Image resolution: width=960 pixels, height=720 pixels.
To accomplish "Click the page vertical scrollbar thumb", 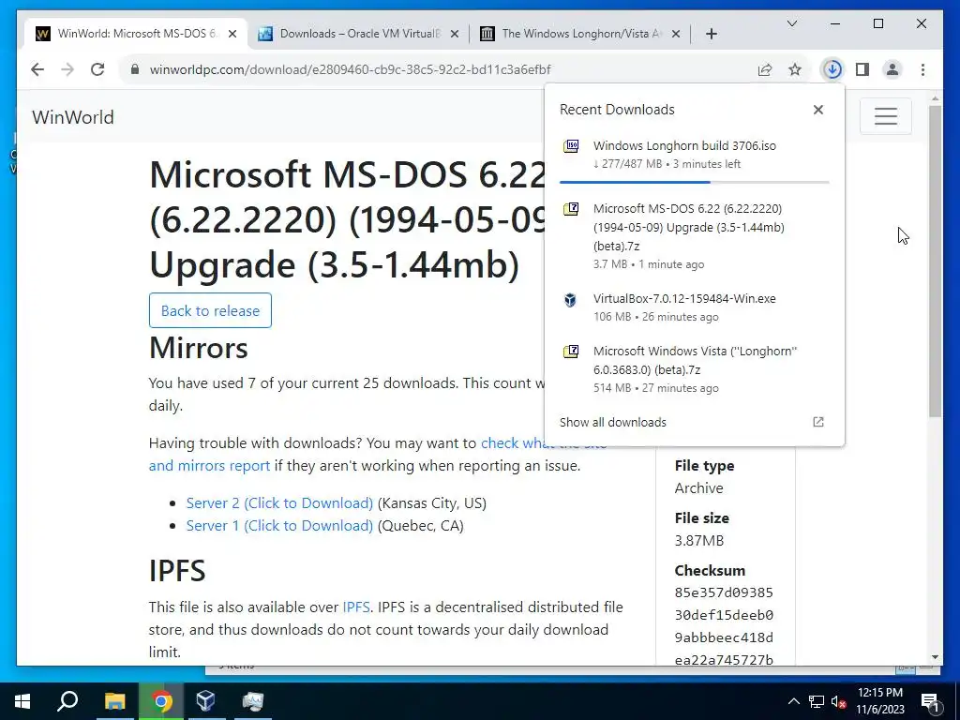I will click(935, 262).
